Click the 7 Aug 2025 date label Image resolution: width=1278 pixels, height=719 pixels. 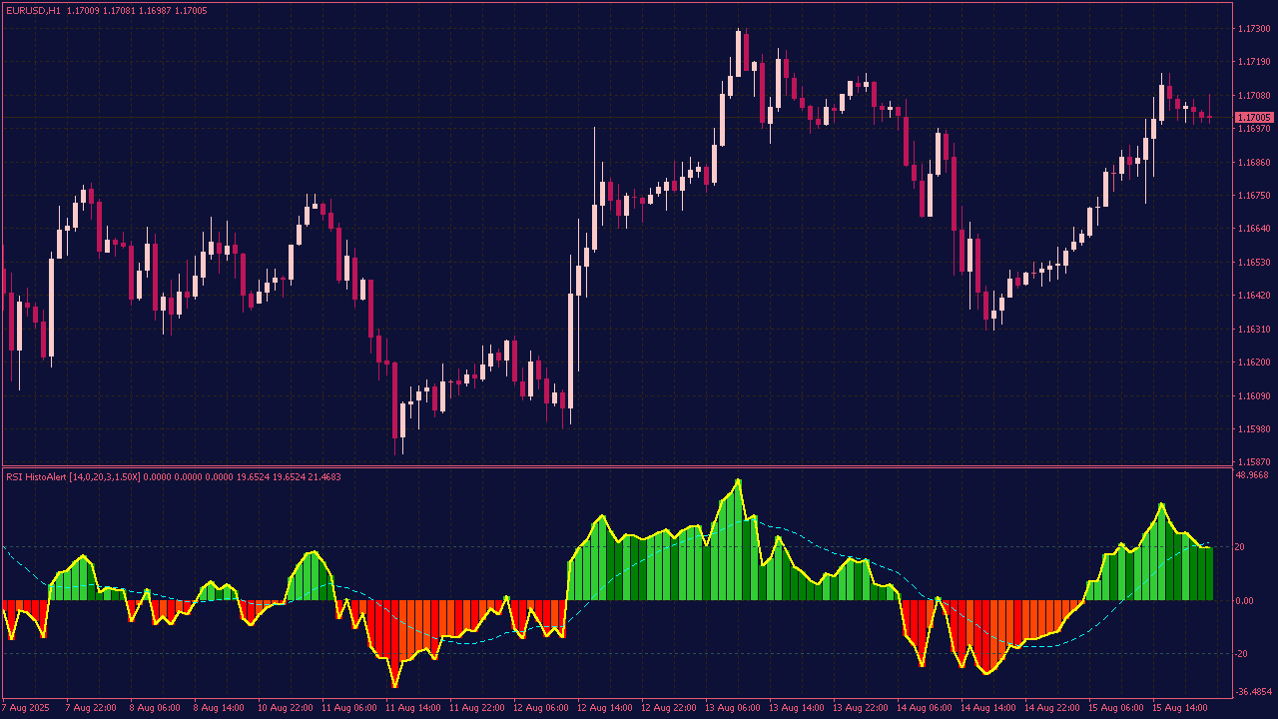[26, 708]
